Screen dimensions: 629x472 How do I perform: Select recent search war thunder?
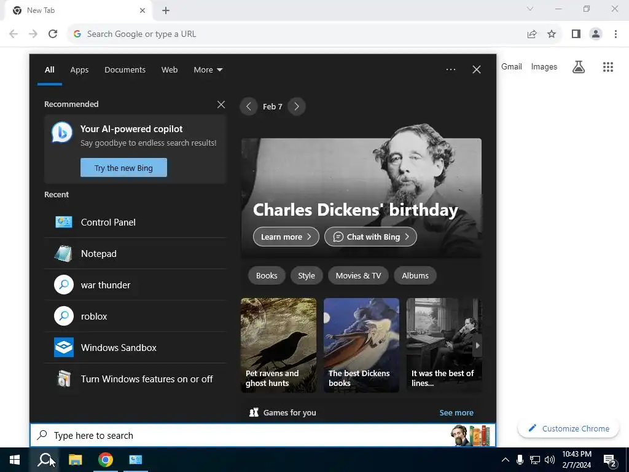tap(136, 285)
